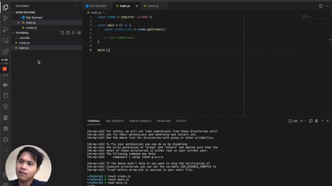Open the Remote Explorer view
The width and height of the screenshot is (332, 186).
(x=6, y=40)
